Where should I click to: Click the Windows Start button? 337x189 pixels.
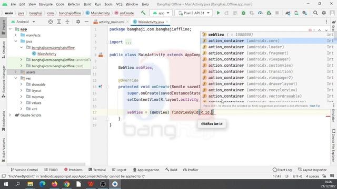(6, 184)
